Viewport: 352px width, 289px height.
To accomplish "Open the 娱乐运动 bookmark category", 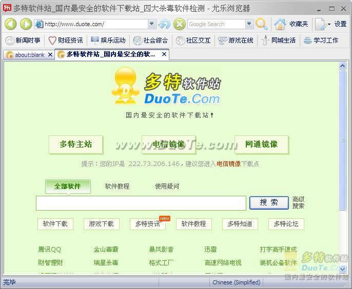I will pyautogui.click(x=108, y=40).
